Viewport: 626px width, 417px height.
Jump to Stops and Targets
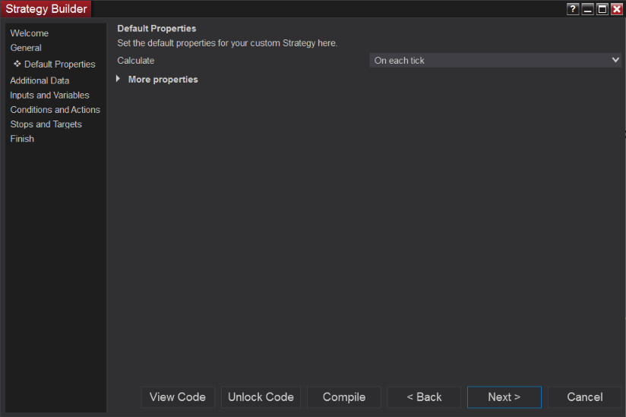pos(46,124)
